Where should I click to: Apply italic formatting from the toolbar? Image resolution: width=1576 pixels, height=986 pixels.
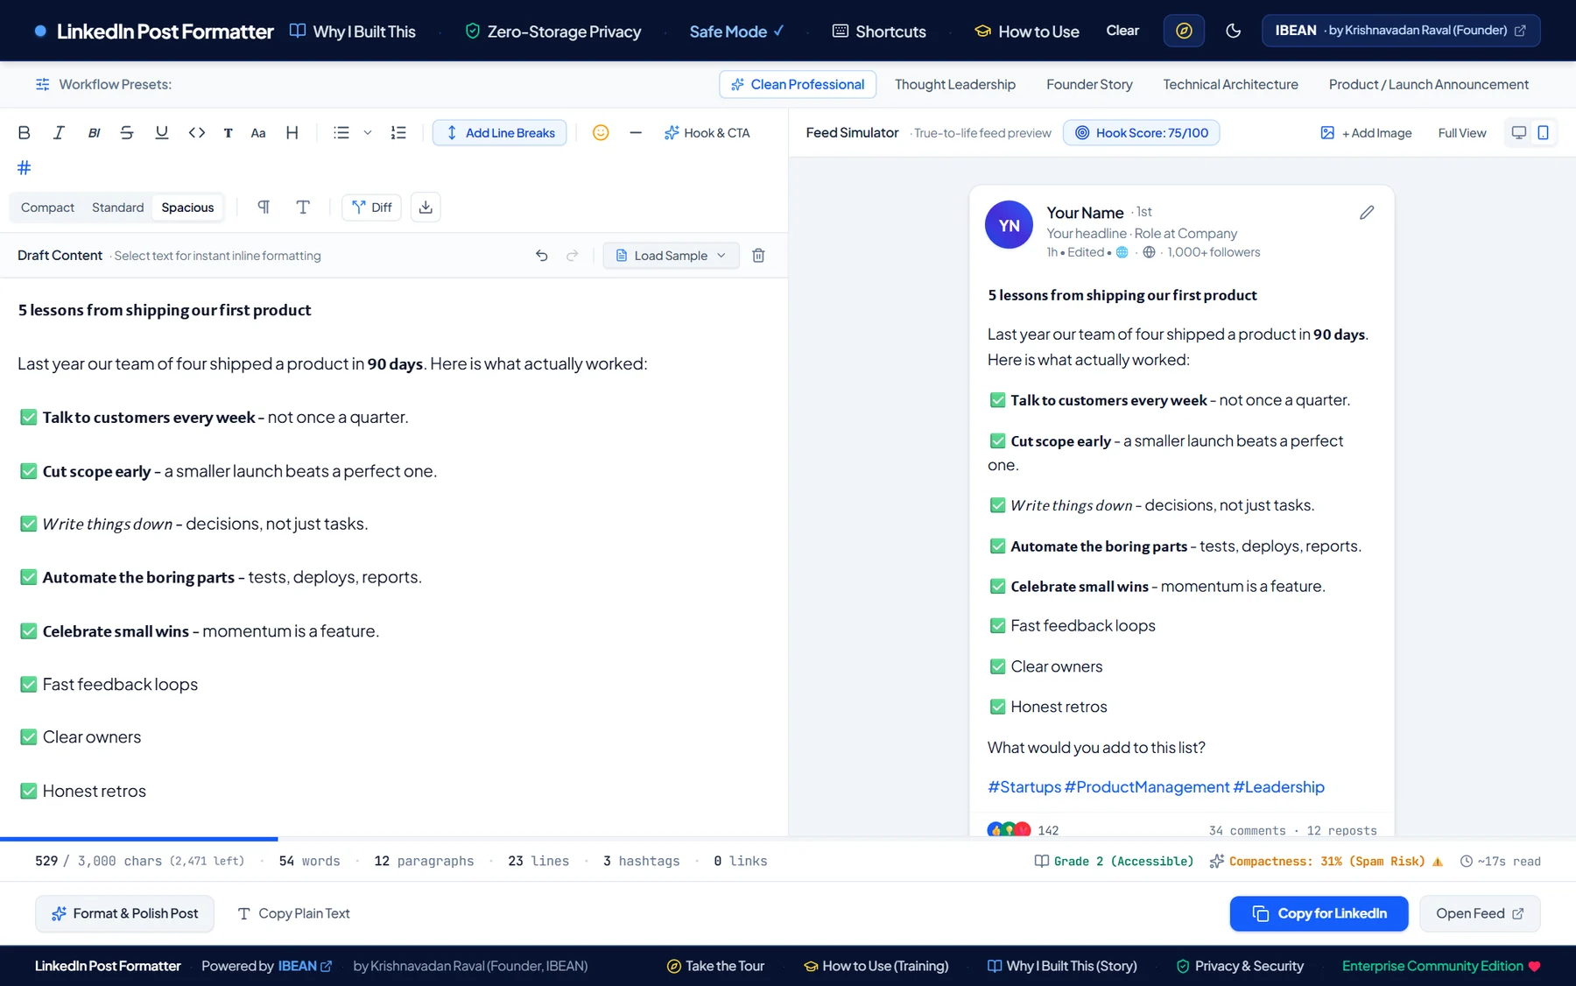pos(59,133)
